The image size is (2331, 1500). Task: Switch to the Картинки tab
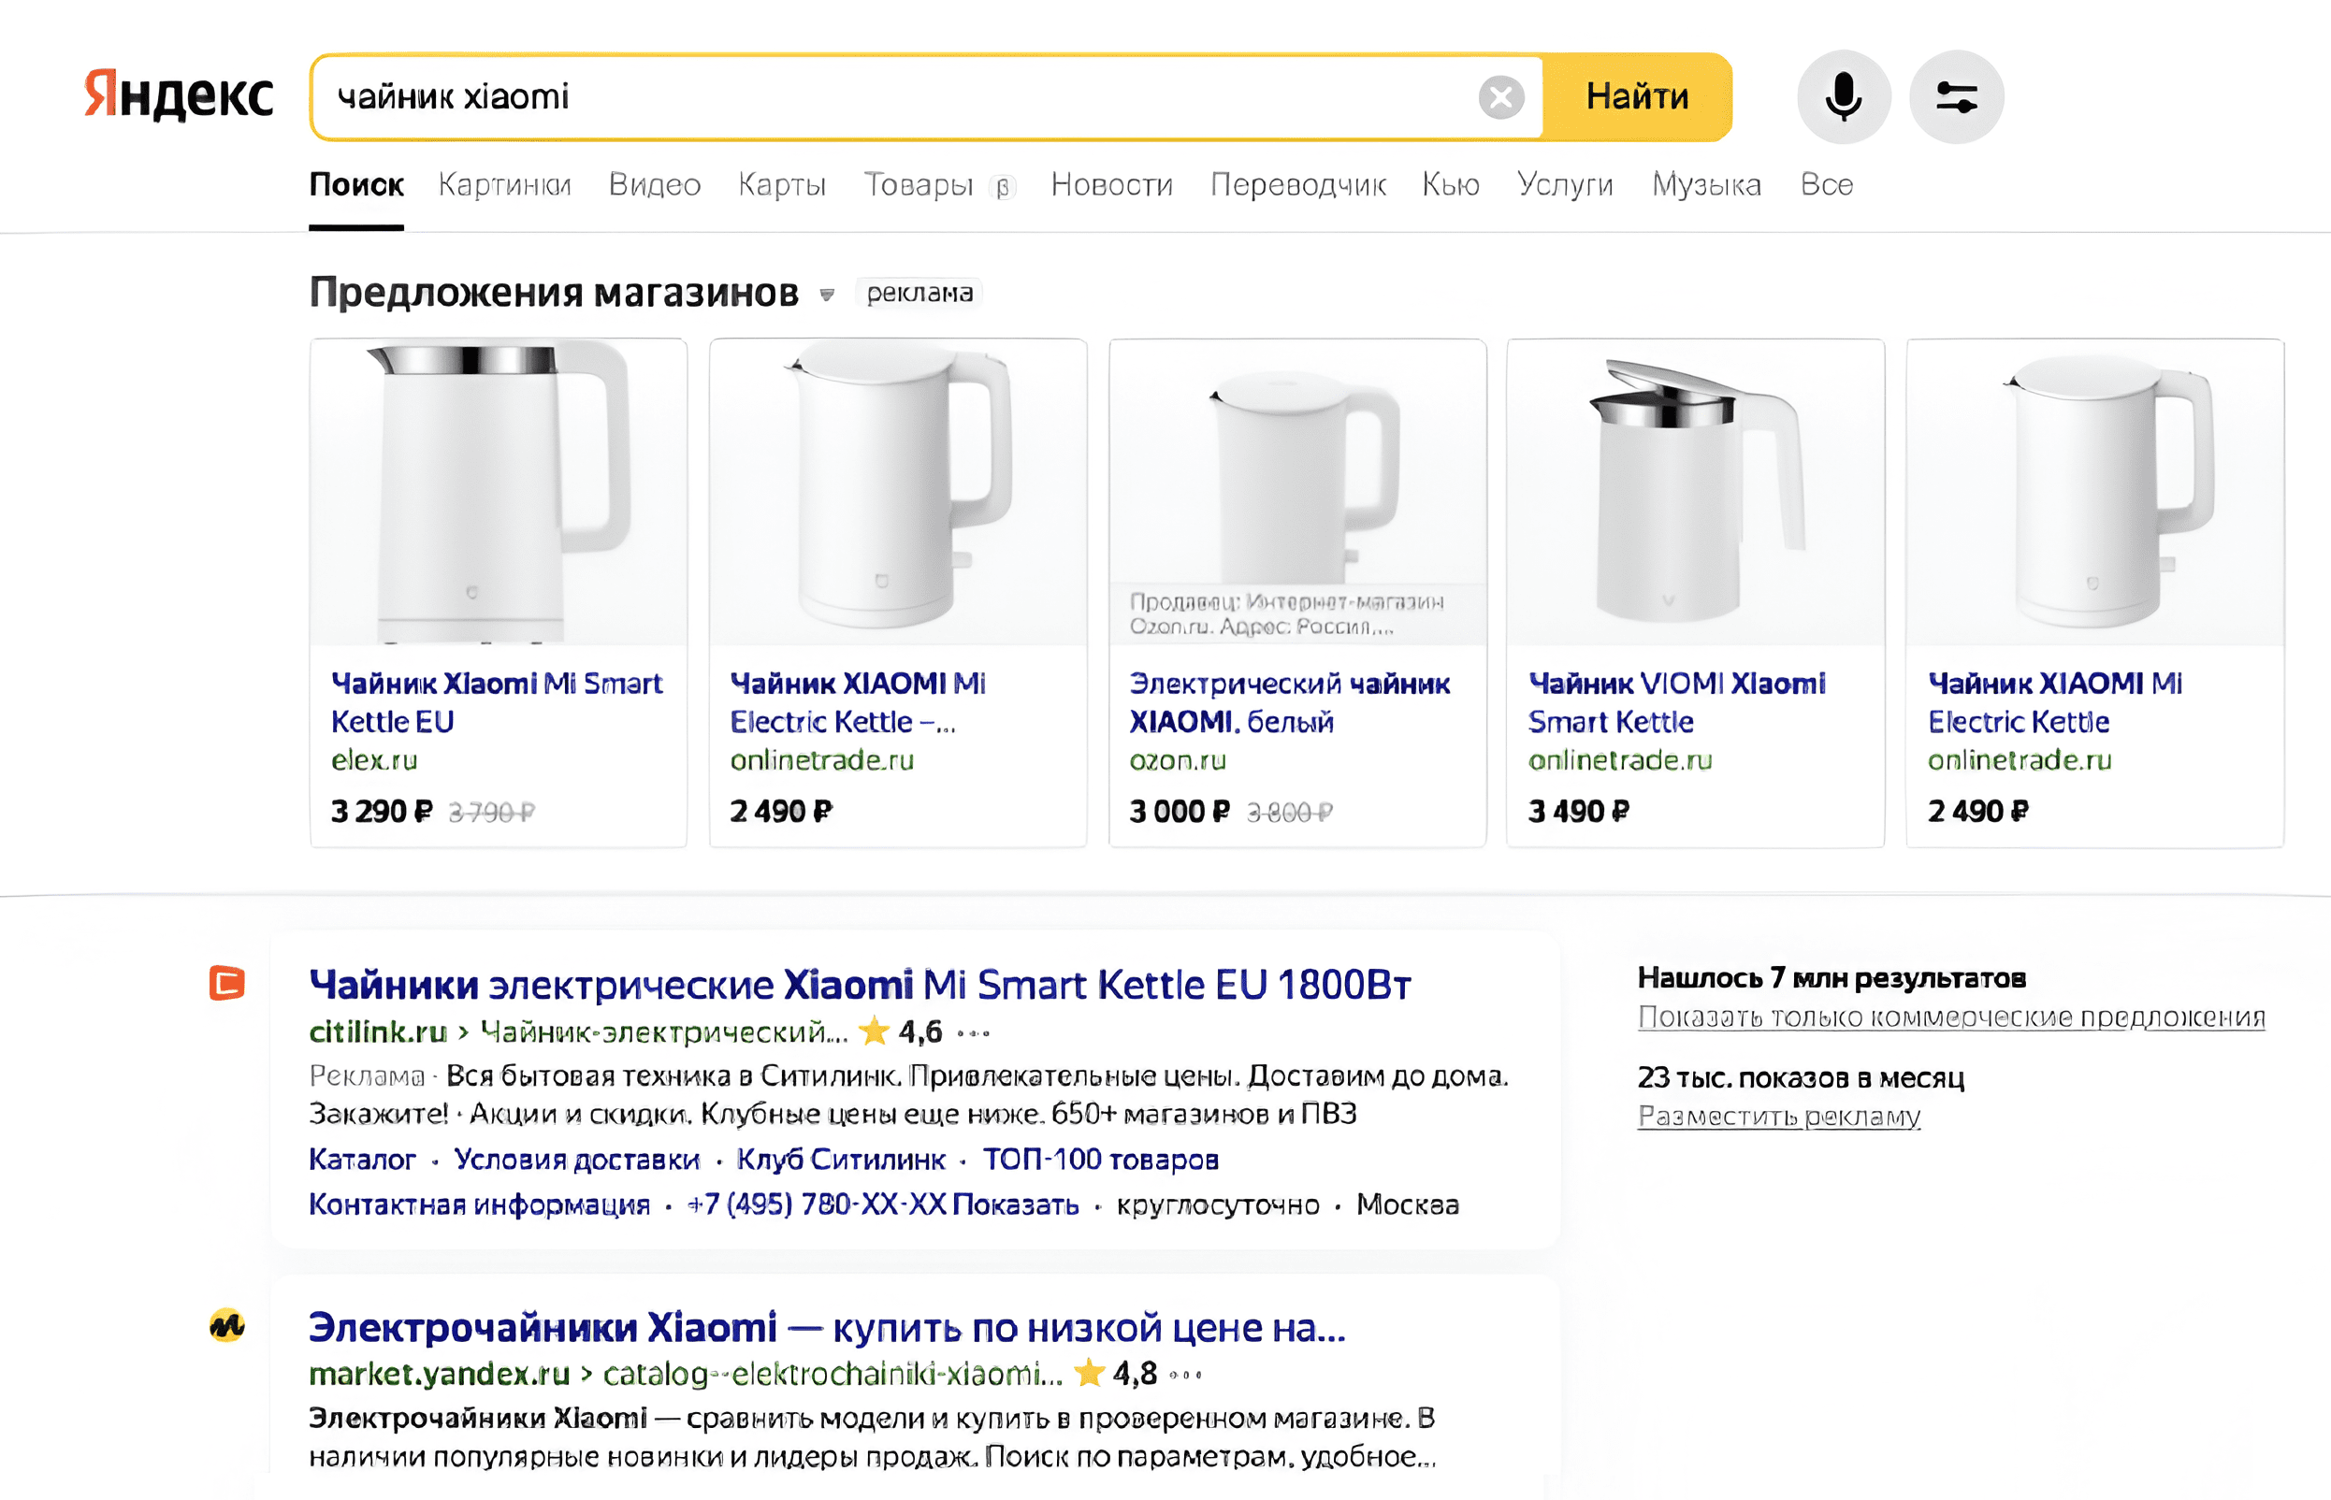[504, 185]
